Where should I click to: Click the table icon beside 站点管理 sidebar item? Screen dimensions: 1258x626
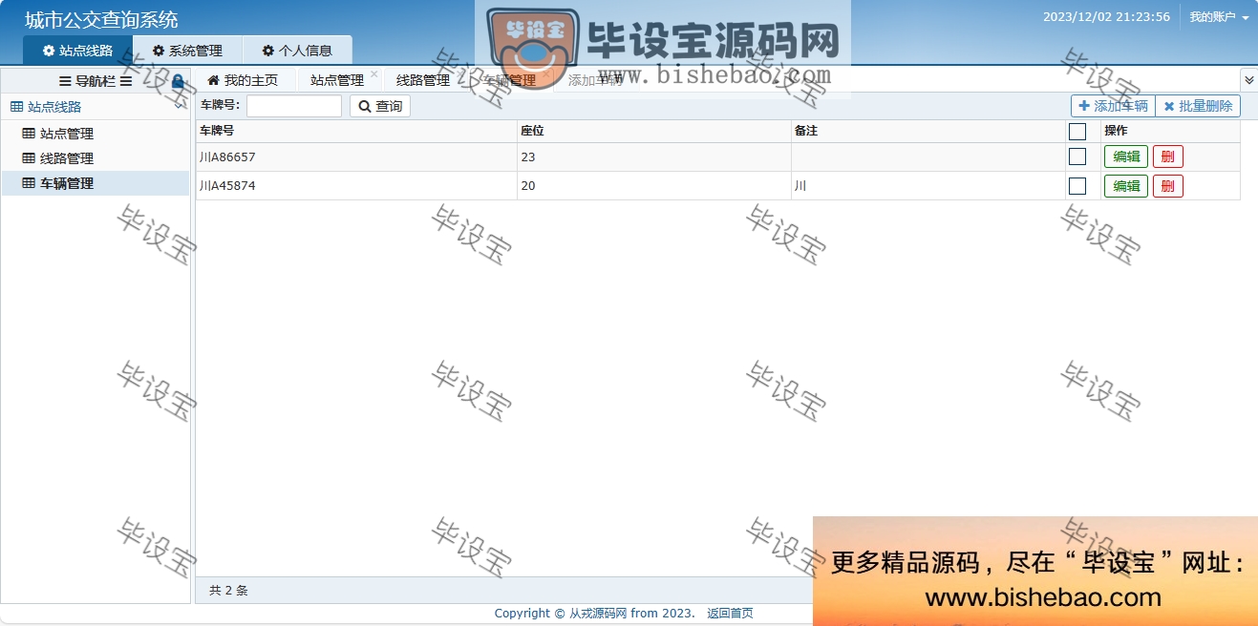pos(29,134)
